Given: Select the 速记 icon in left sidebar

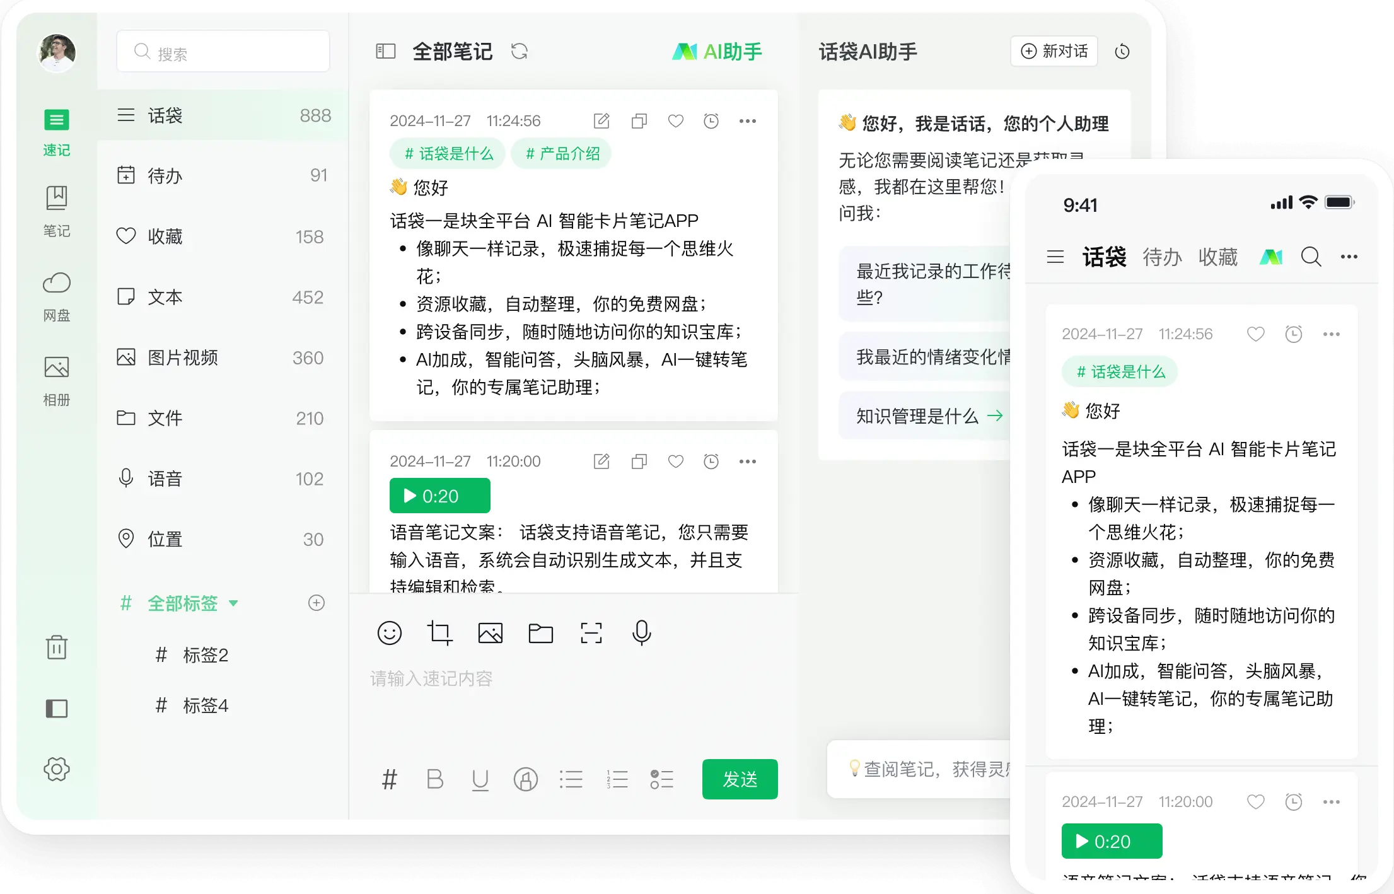Looking at the screenshot, I should [x=56, y=120].
